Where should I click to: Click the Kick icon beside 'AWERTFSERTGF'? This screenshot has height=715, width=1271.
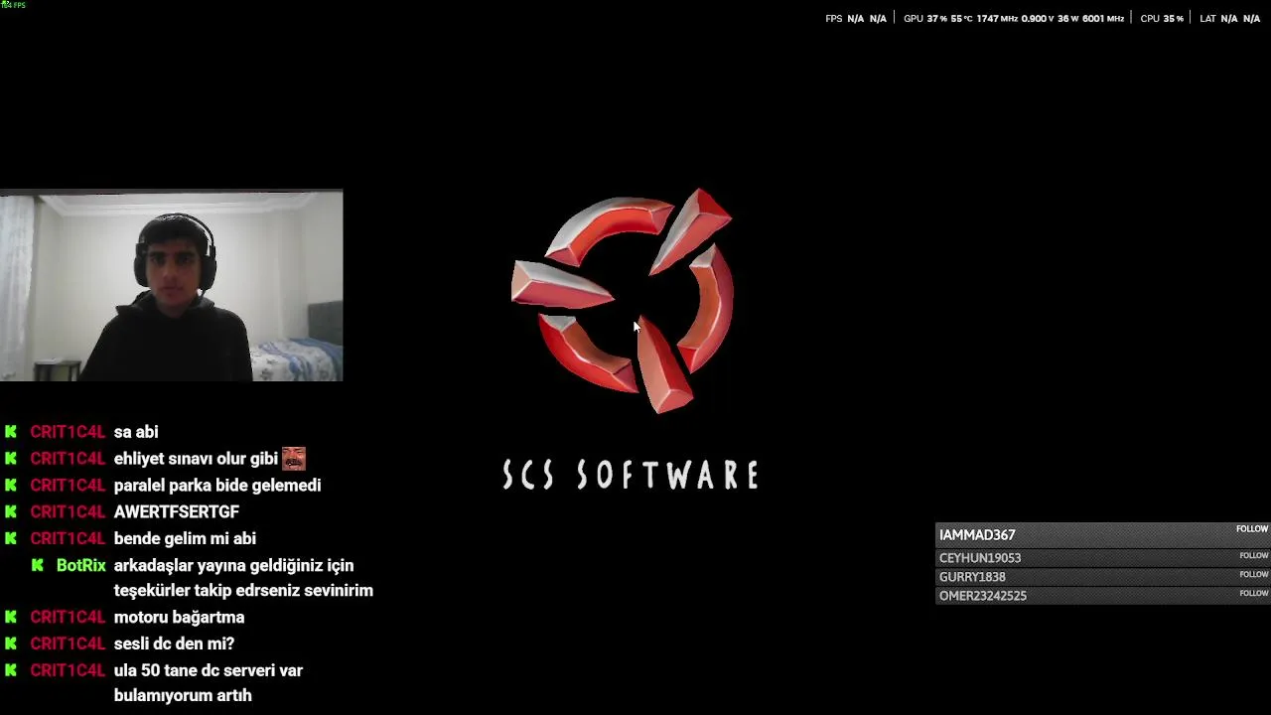[11, 512]
